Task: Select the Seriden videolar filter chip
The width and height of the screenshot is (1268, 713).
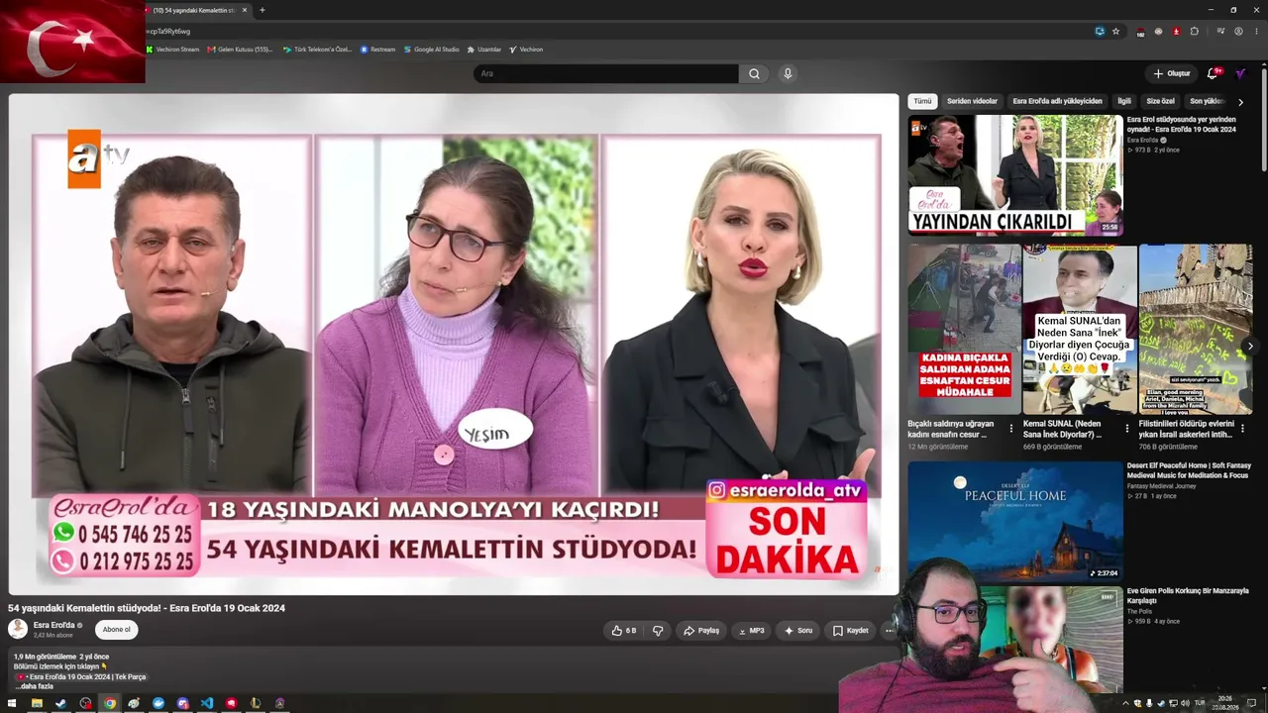Action: pos(972,101)
